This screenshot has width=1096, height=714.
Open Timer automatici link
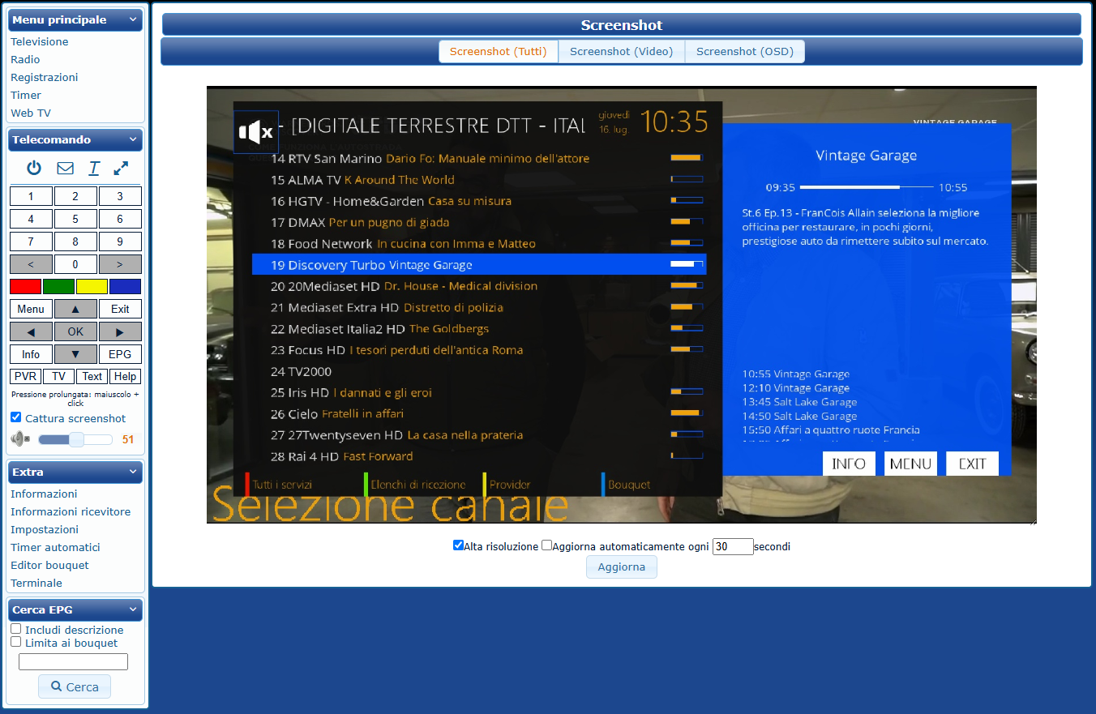tap(55, 547)
